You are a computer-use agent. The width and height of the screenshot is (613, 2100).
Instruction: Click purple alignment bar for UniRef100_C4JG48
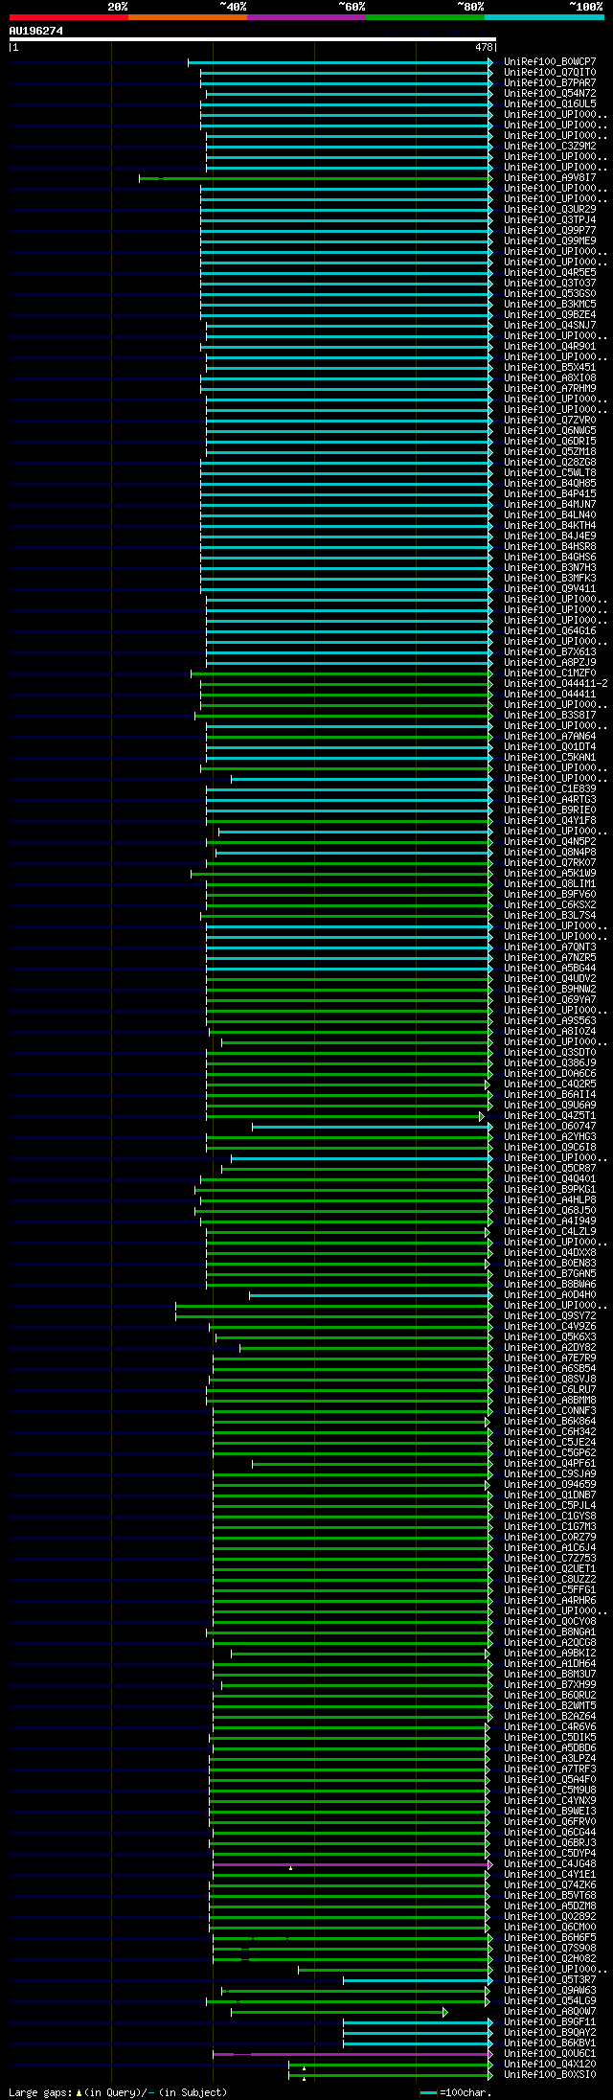point(352,1864)
